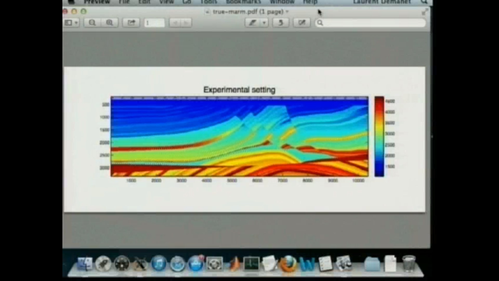Open the View menu

pyautogui.click(x=166, y=2)
